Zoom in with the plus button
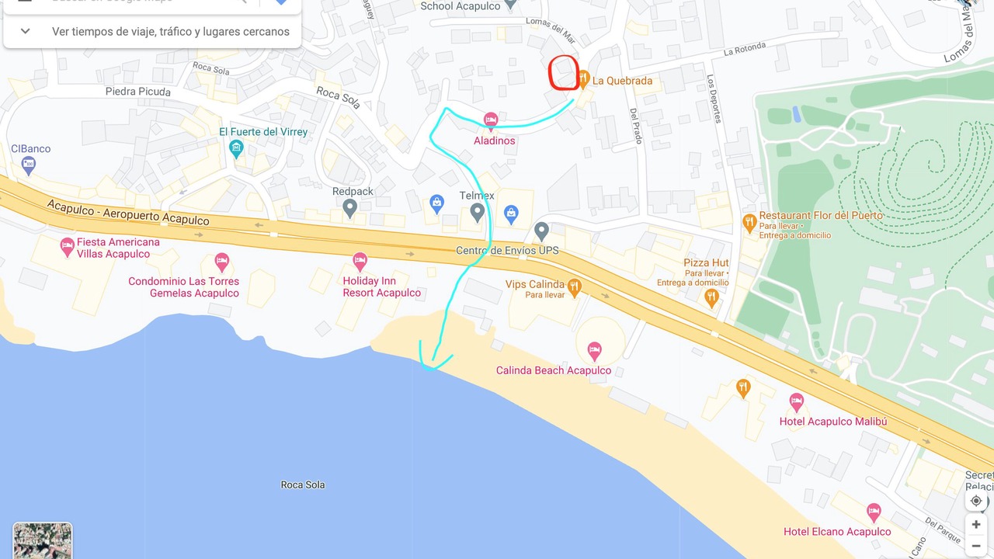The height and width of the screenshot is (559, 994). click(976, 525)
